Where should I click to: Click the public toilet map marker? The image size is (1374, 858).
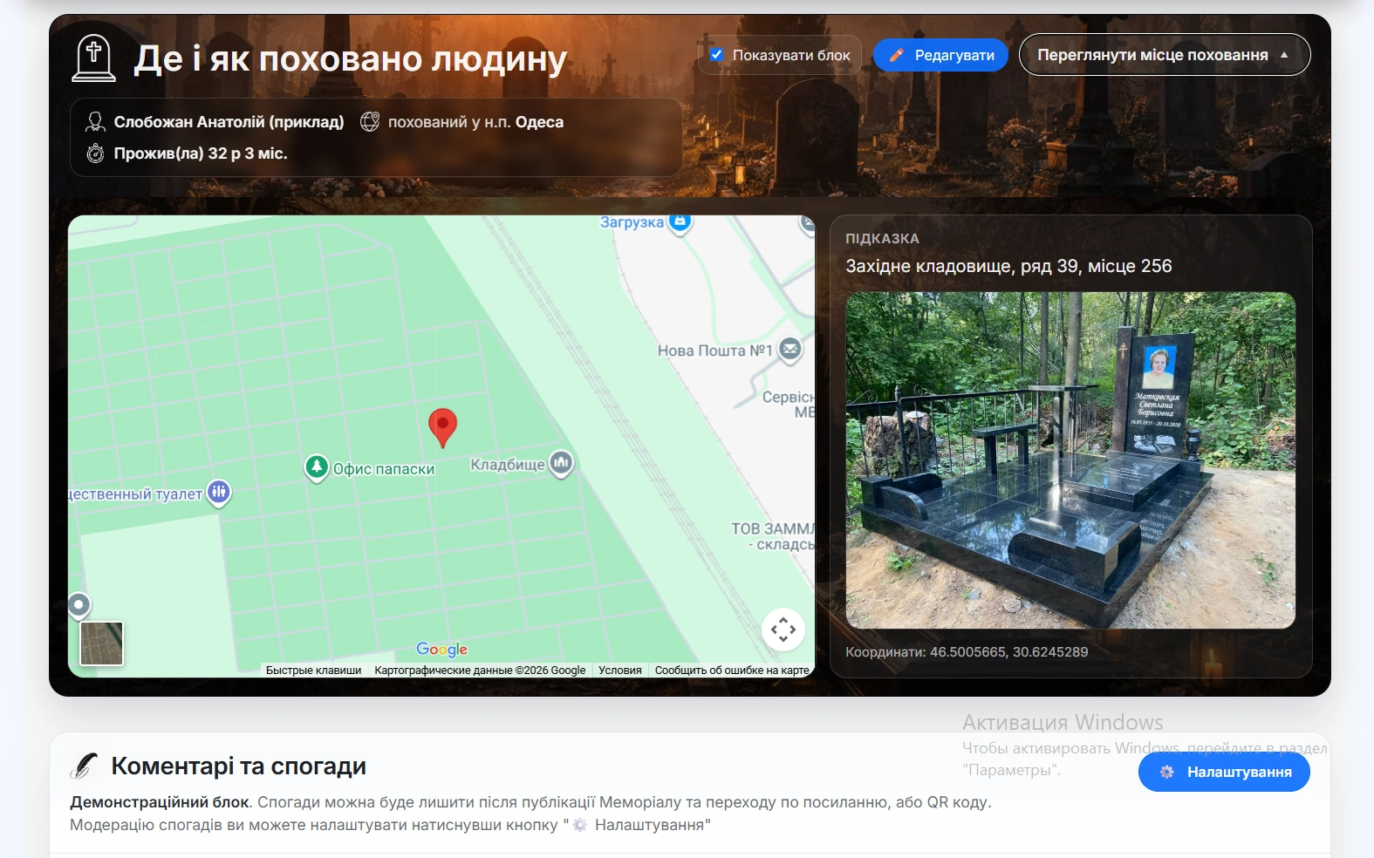[219, 493]
